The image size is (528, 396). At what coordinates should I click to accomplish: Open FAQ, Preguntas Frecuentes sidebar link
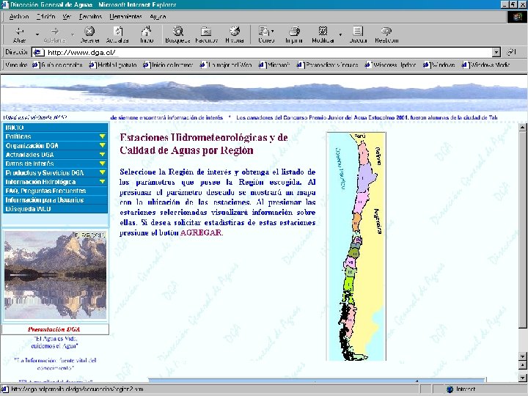(x=45, y=191)
